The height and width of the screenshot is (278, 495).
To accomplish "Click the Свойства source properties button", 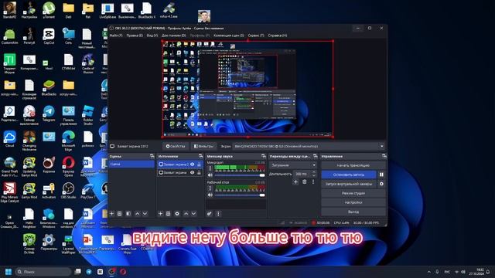I will click(x=176, y=146).
